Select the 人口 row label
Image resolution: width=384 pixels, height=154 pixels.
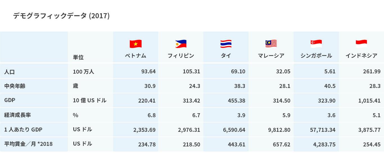coord(10,72)
